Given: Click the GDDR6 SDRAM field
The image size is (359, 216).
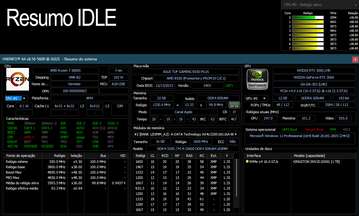Looking at the screenshot, I should click(x=312, y=98).
